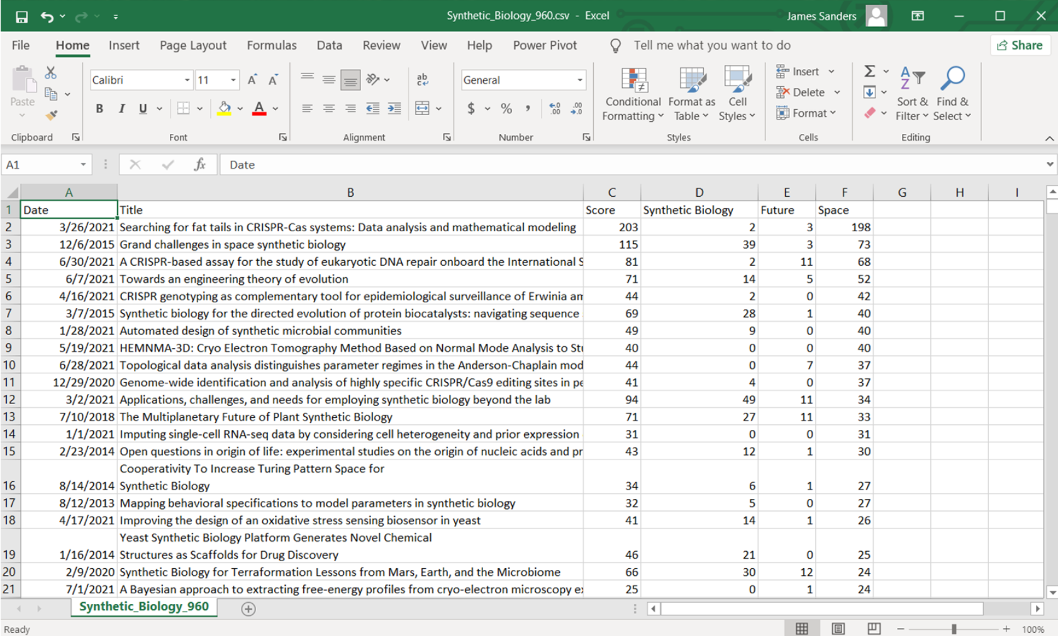1058x636 pixels.
Task: Click the Fill down arrow icon
Action: (869, 92)
